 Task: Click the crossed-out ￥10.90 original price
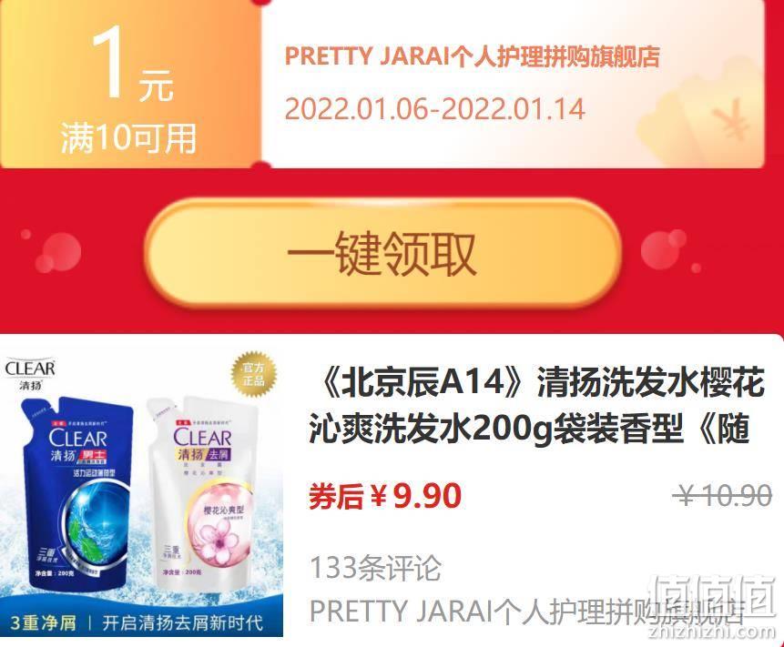point(722,497)
